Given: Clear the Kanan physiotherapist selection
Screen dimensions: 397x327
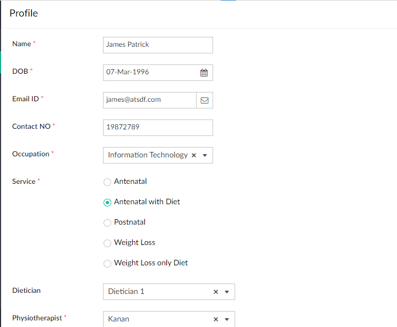Looking at the screenshot, I should (216, 319).
